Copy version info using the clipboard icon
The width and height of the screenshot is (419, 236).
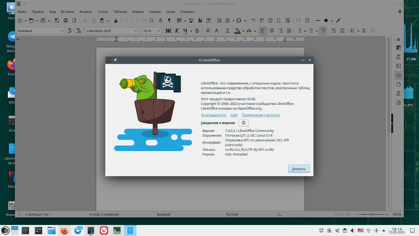click(244, 123)
